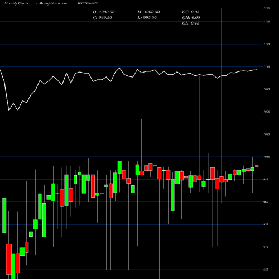Click the 'BSE 936969' symbol text
The width and height of the screenshot is (279, 279).
click(88, 3)
